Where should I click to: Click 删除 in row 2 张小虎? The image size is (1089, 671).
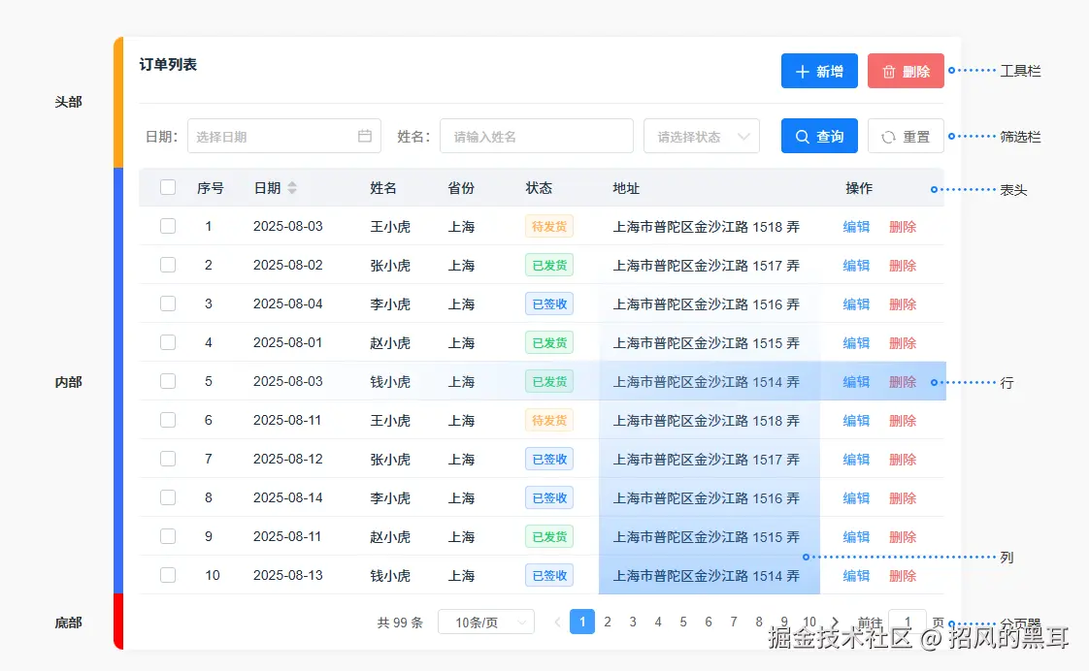(903, 265)
